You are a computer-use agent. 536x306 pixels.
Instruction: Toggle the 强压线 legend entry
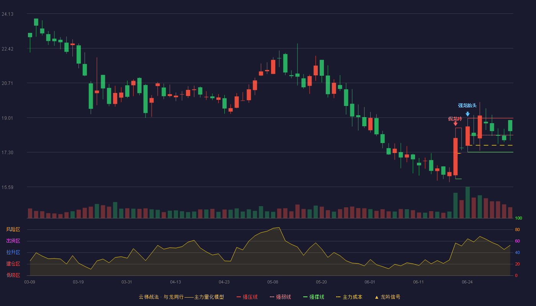pos(247,297)
